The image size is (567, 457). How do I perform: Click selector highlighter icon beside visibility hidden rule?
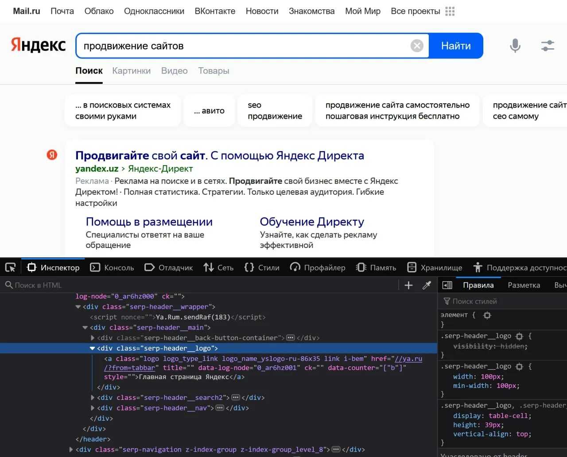click(520, 336)
